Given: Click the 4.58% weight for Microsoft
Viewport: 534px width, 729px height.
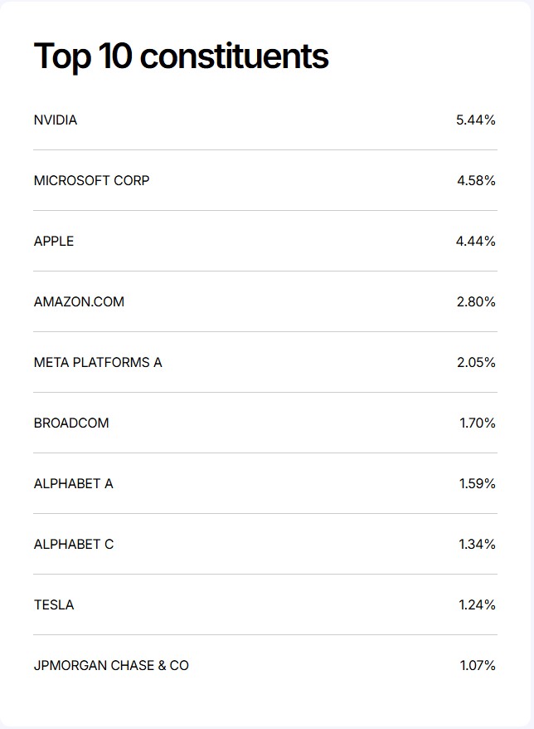Looking at the screenshot, I should (x=476, y=181).
